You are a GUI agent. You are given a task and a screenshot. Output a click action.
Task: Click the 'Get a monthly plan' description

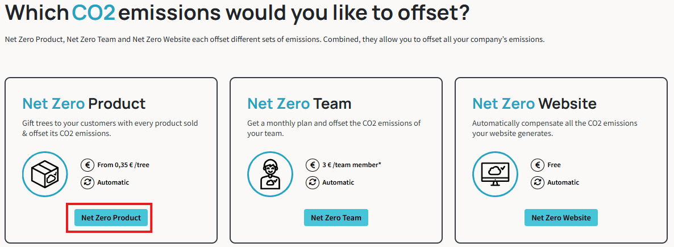334,128
